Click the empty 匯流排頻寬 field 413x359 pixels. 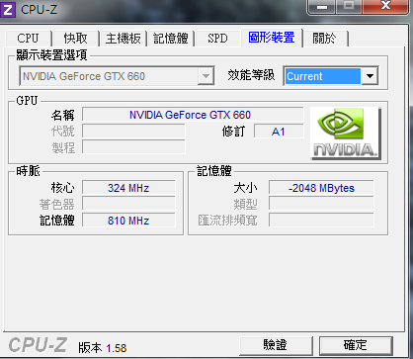tap(321, 221)
